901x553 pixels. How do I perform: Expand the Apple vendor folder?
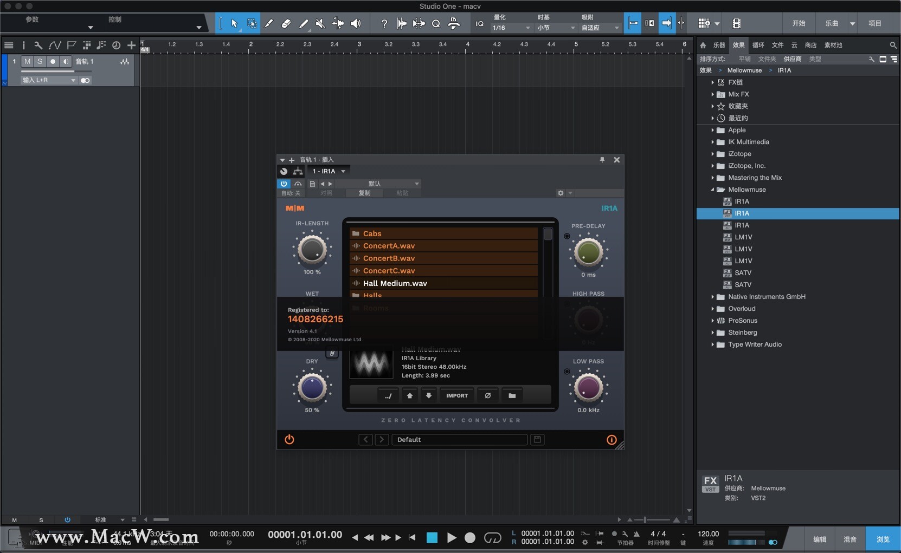click(712, 130)
